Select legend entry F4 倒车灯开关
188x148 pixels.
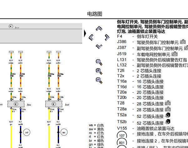137,36
